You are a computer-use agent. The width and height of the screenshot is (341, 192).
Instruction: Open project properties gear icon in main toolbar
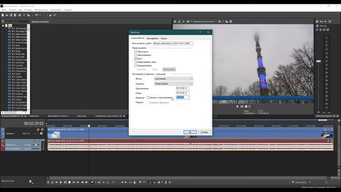20,15
